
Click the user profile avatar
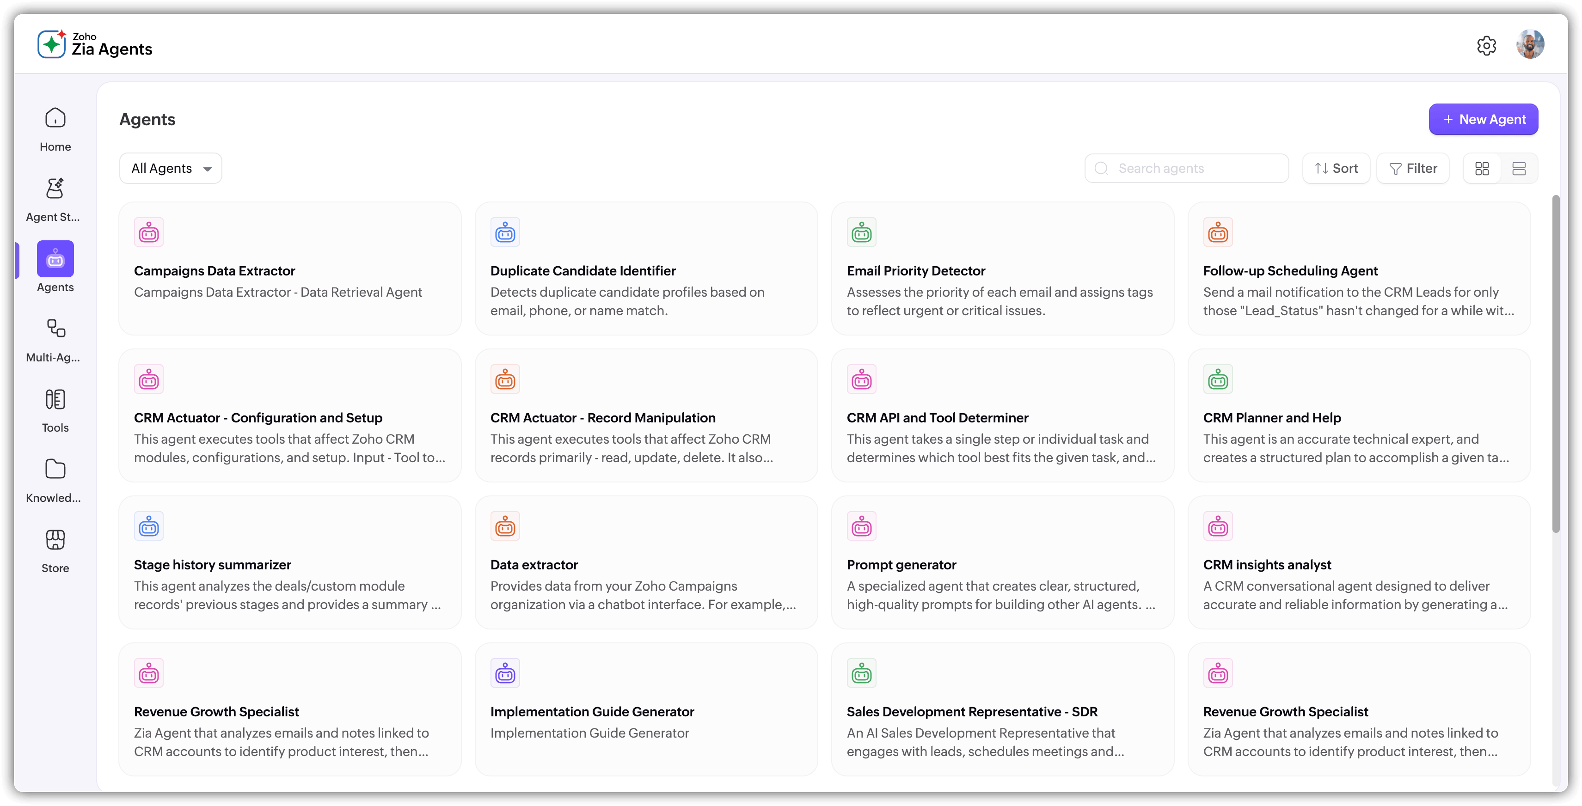1530,45
